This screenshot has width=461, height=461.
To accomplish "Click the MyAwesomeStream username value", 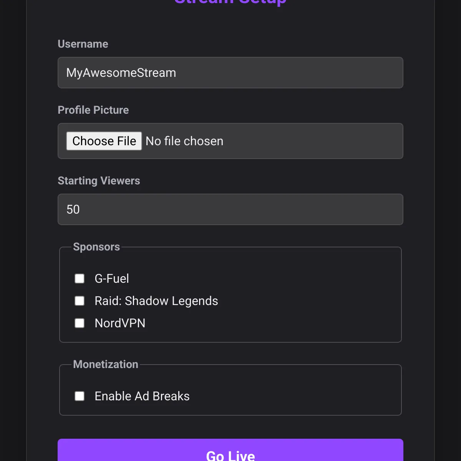I will pos(121,73).
